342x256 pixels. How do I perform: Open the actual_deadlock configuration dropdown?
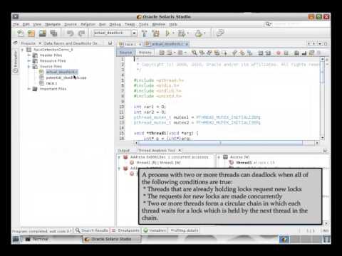[134, 33]
